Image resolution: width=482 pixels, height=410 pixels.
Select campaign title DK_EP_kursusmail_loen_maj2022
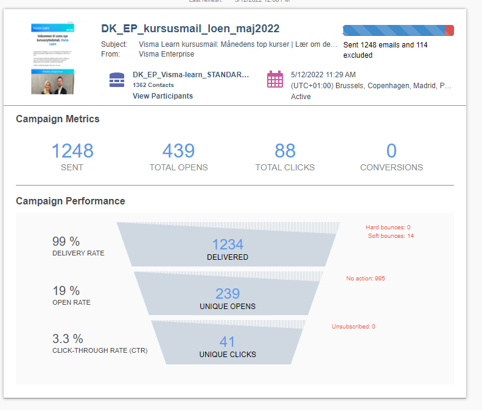[190, 29]
